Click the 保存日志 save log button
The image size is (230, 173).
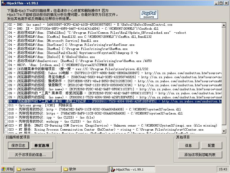click(x=18, y=145)
